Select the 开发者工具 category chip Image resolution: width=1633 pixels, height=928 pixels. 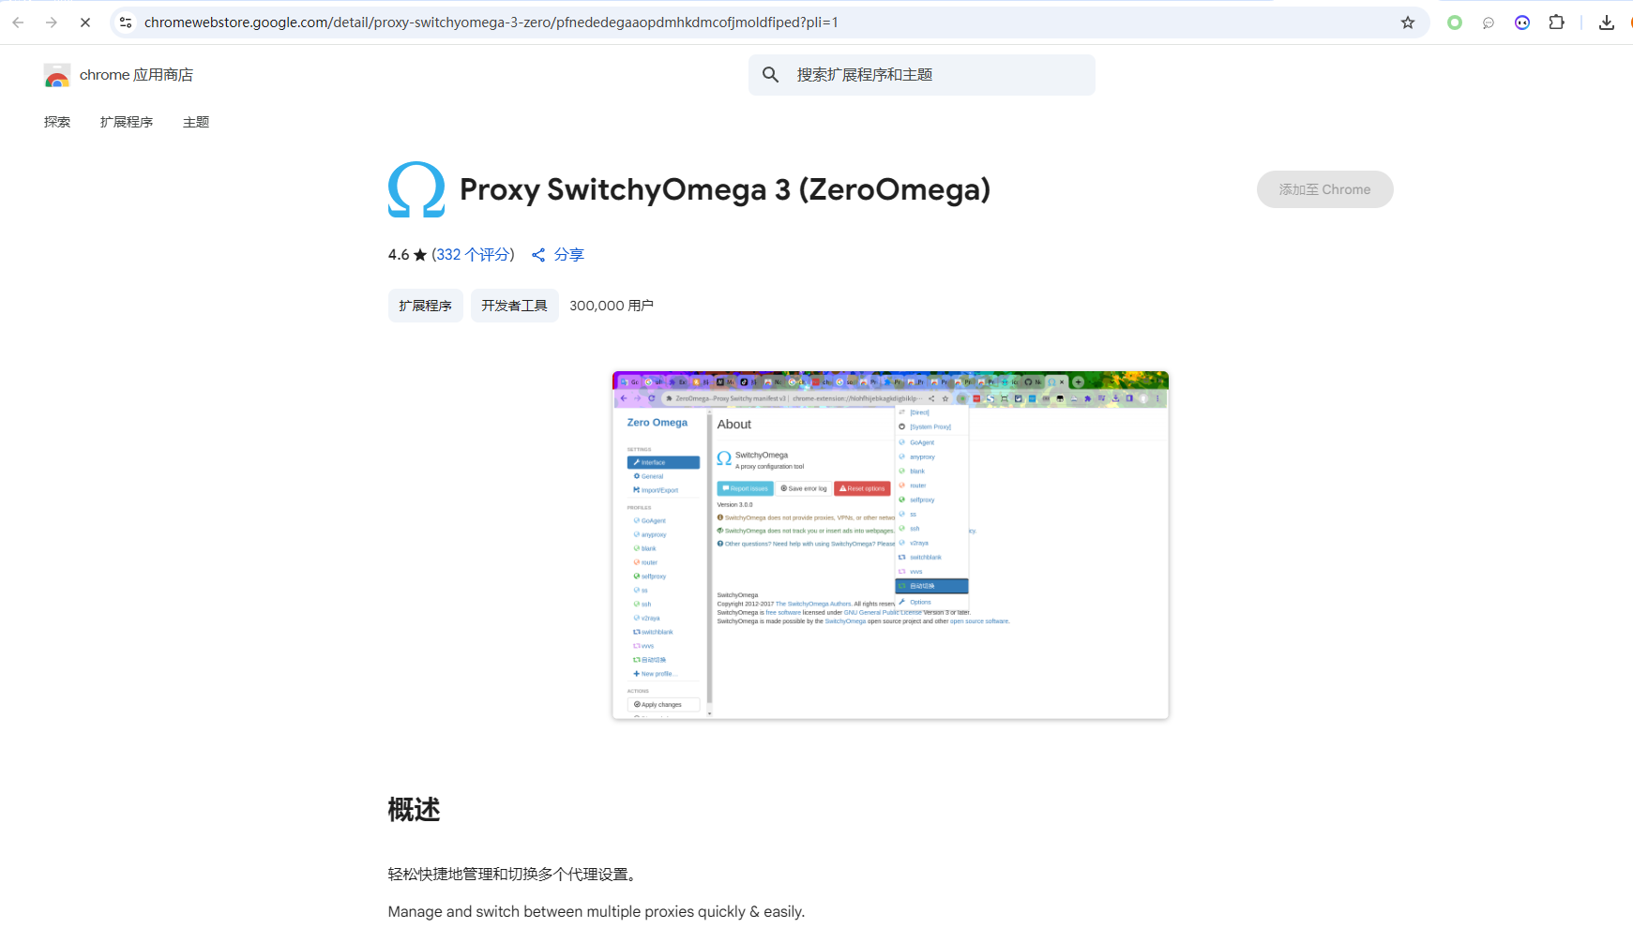[x=515, y=306]
